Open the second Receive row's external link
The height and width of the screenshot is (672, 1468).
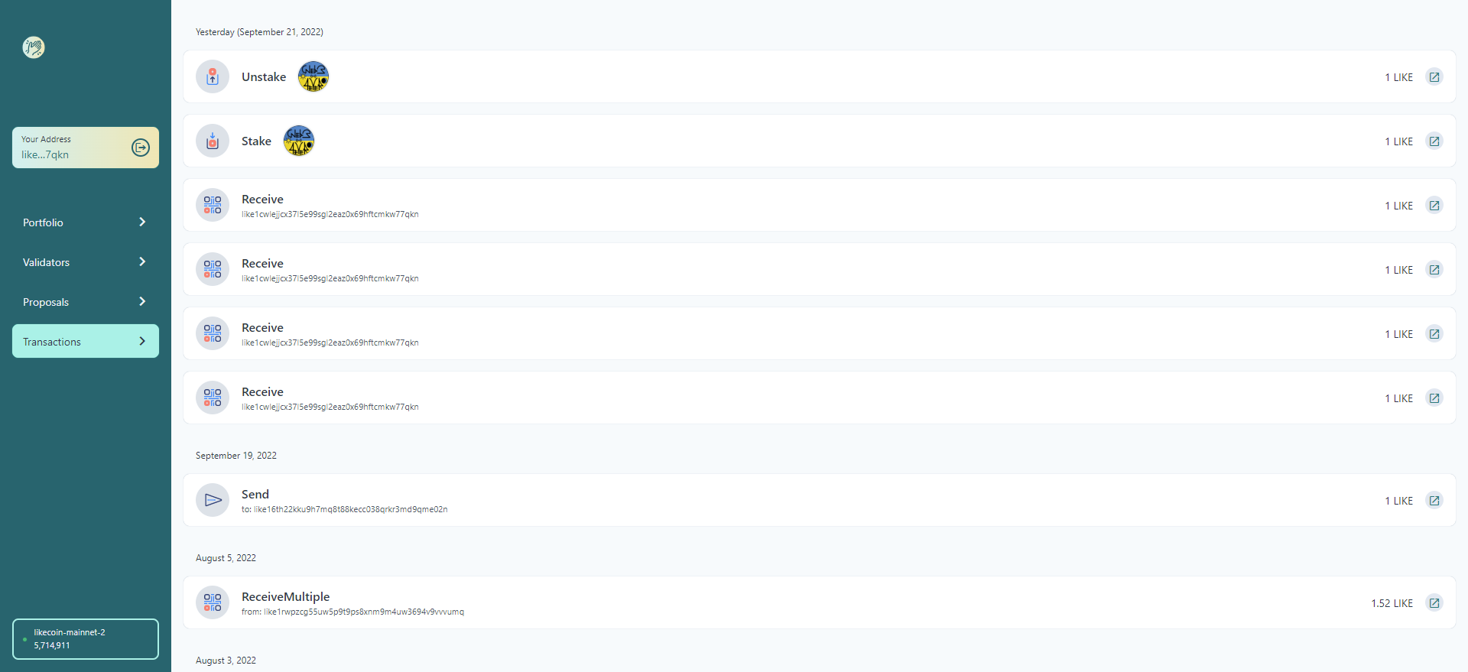1434,270
